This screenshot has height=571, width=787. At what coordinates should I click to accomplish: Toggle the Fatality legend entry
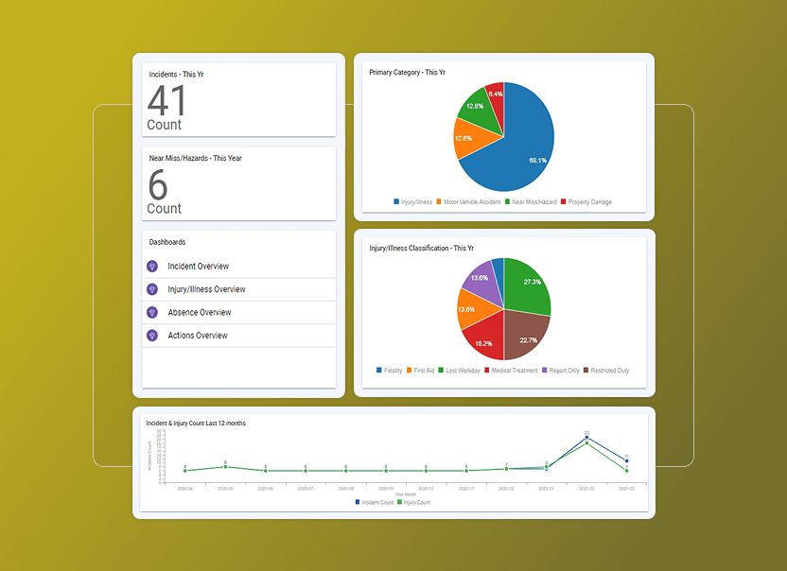[x=388, y=369]
